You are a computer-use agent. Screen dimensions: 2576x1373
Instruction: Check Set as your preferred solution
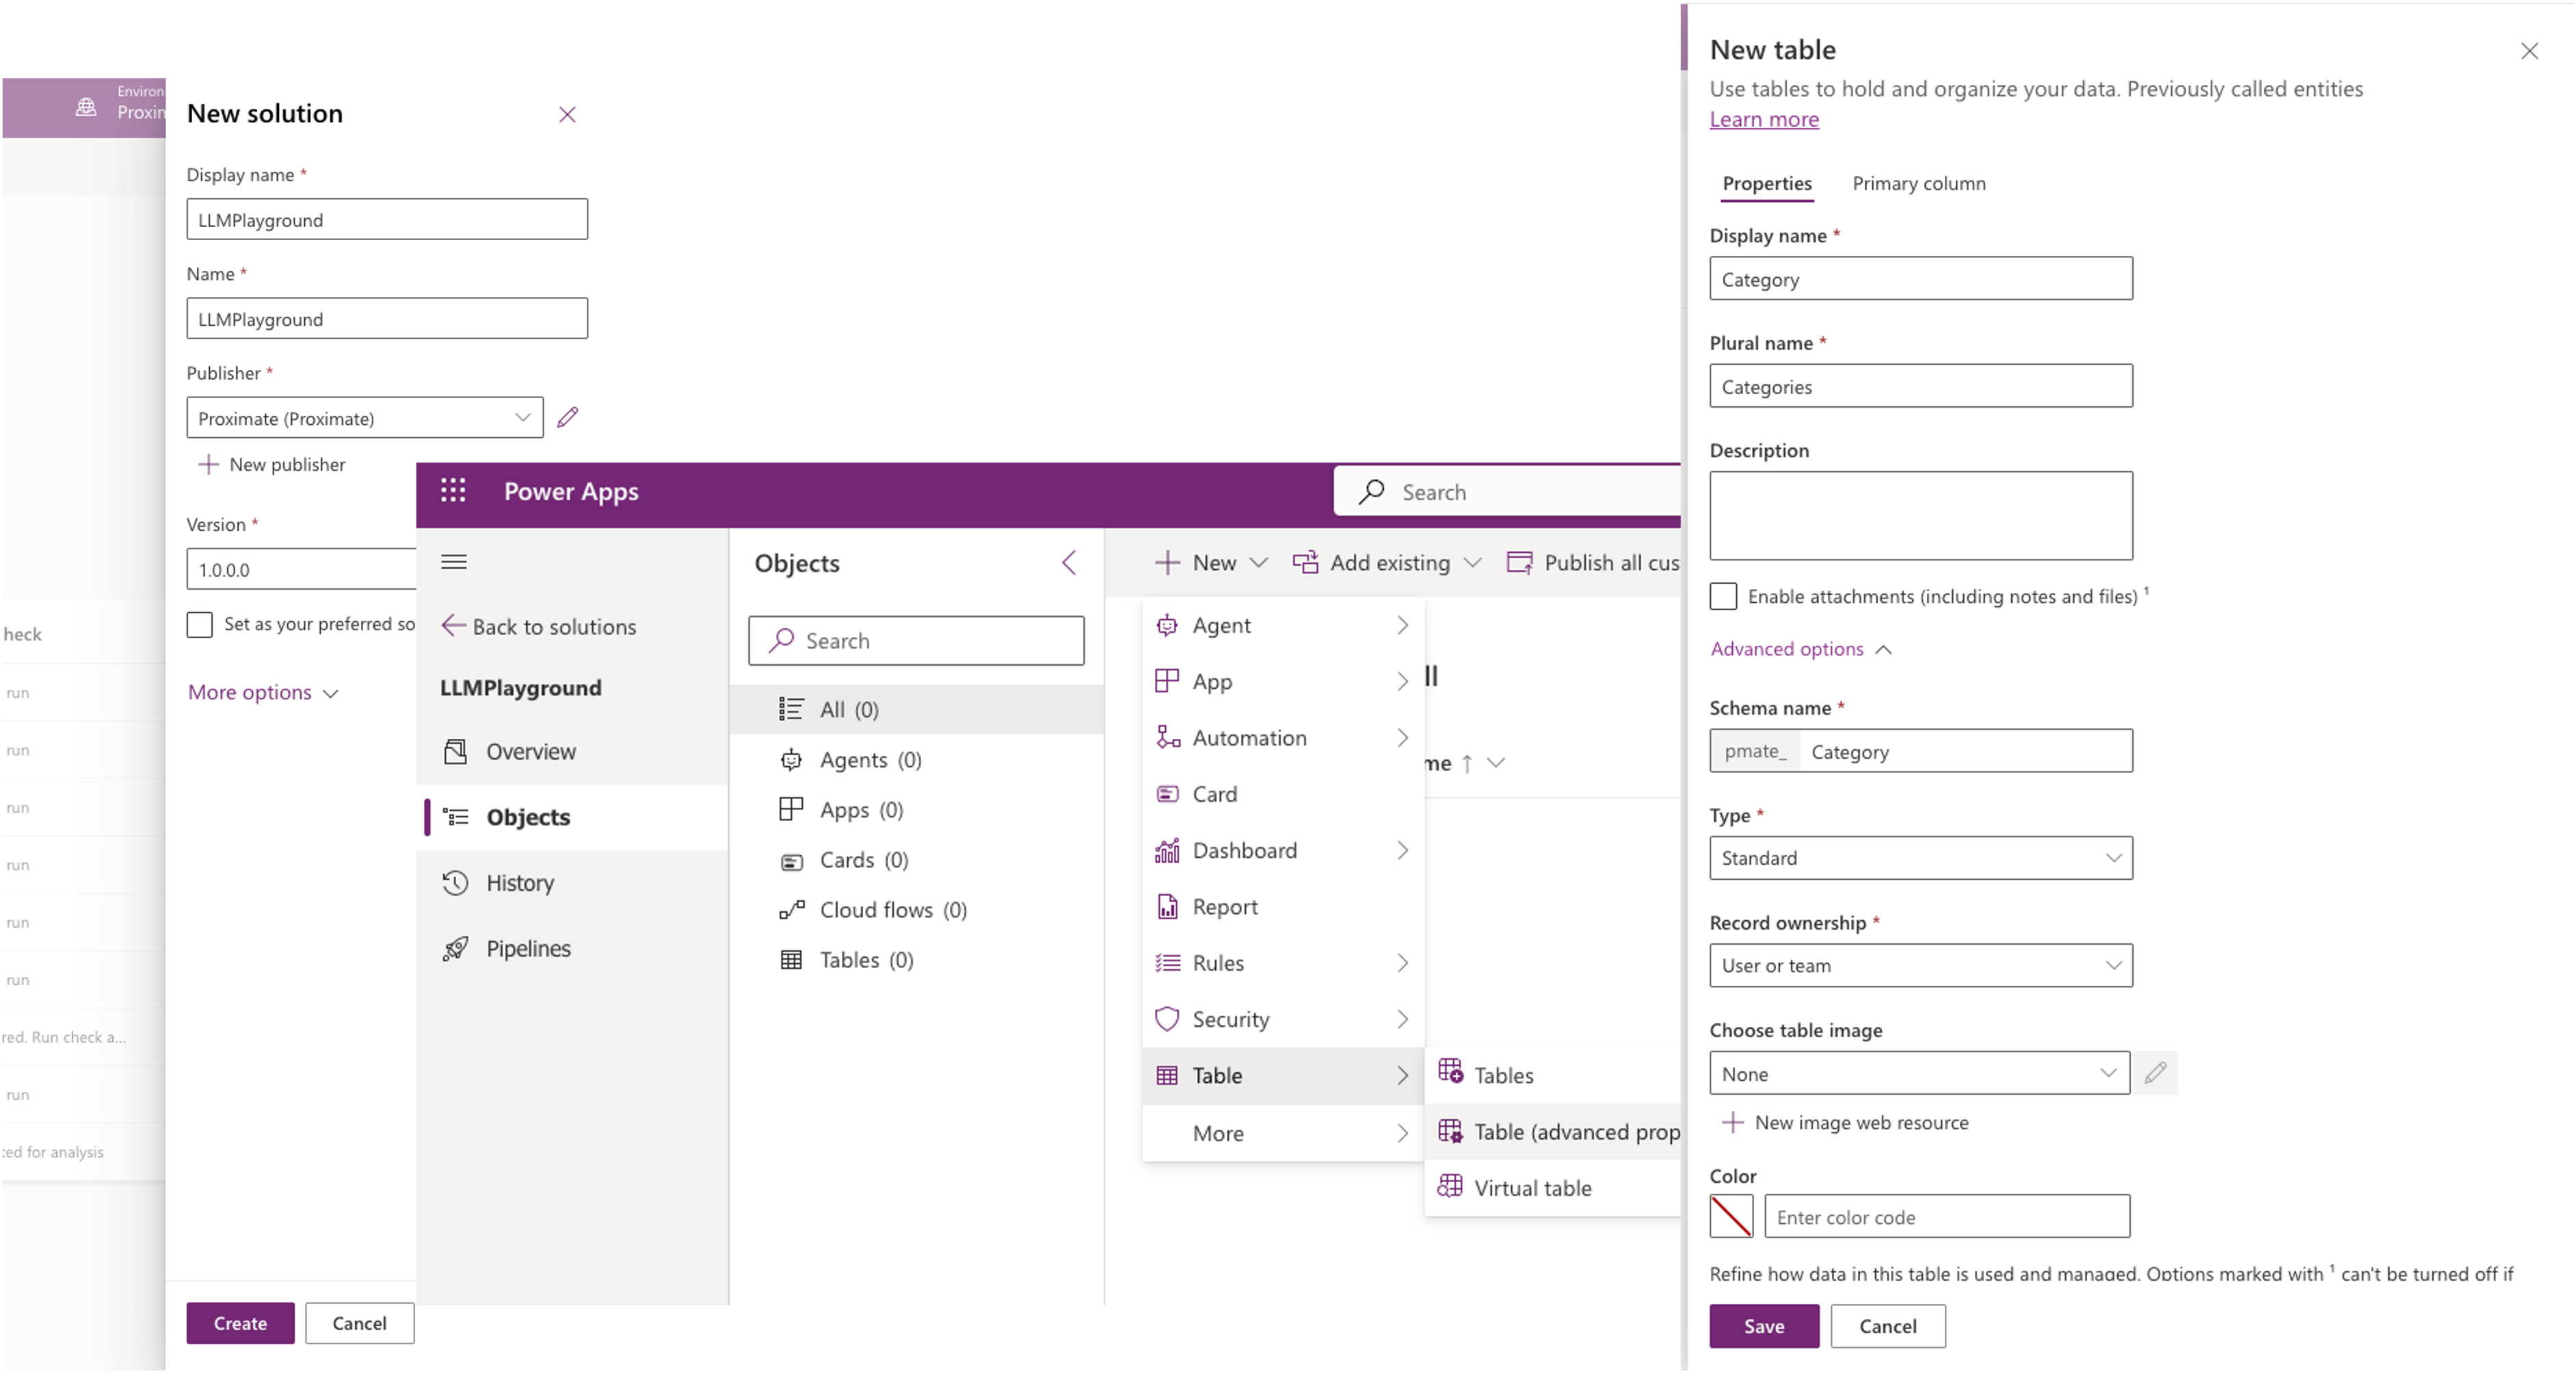click(x=200, y=625)
